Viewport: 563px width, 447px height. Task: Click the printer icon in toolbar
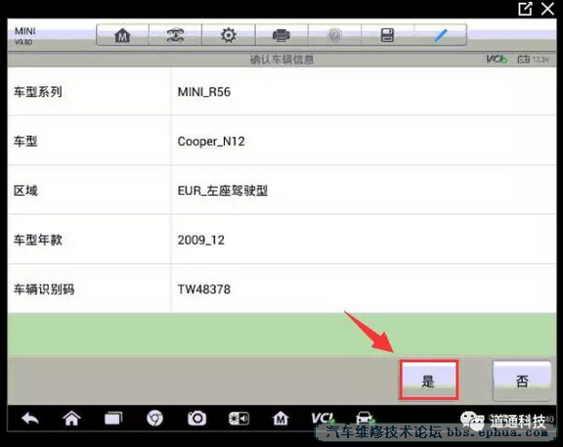click(281, 35)
